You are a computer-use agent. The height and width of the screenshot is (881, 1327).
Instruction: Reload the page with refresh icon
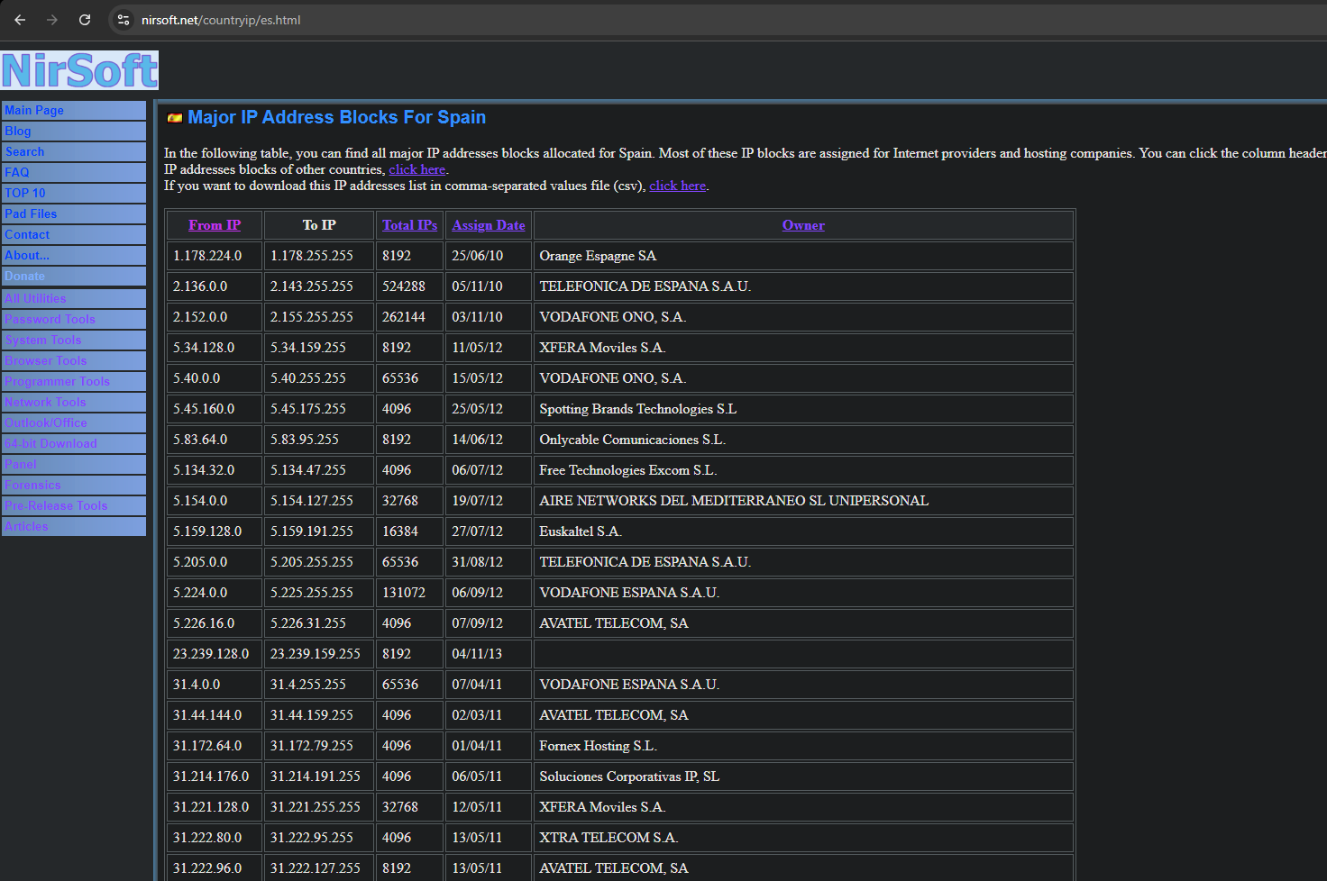tap(85, 20)
